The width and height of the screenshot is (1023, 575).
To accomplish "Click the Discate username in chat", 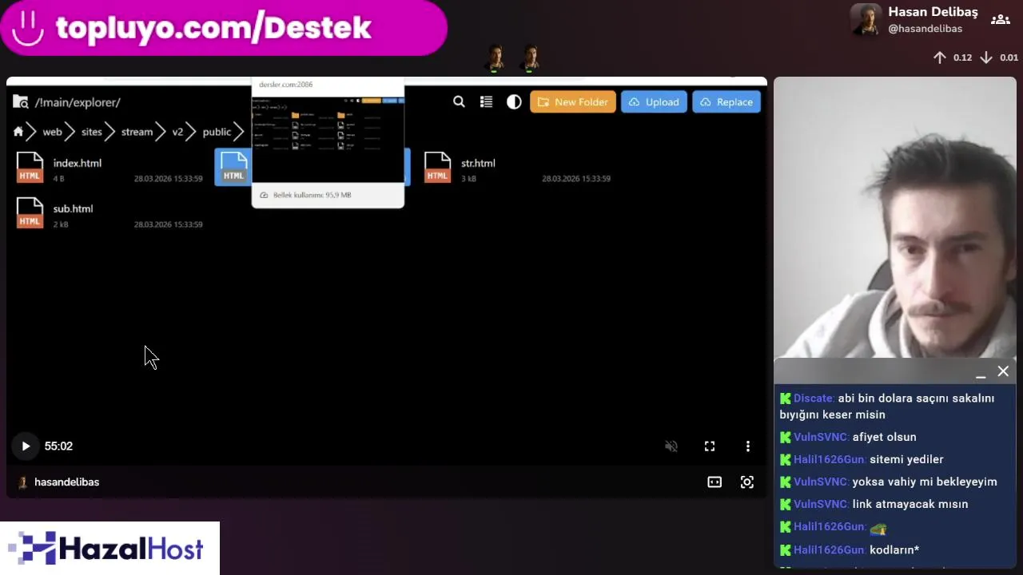I will tap(814, 398).
